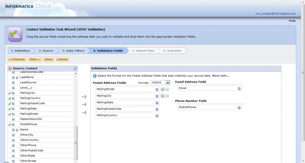The height and width of the screenshot is (163, 305).
Task: Remove MailingCity from validation fields
Action: tap(157, 96)
